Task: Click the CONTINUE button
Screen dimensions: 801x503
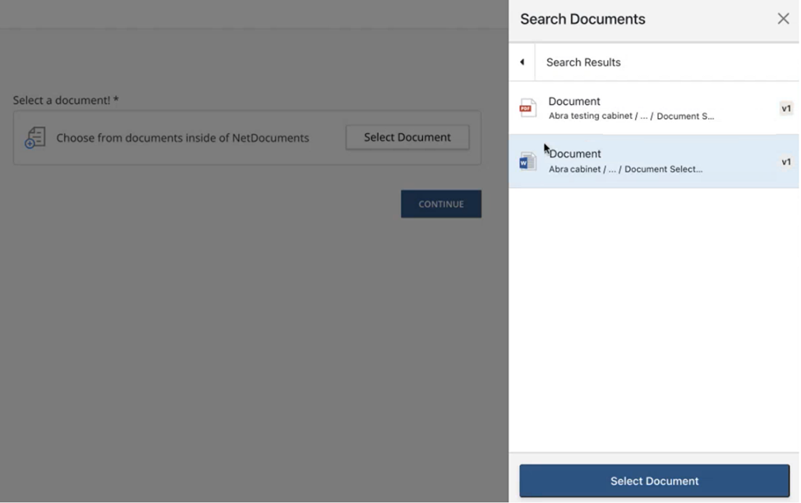Action: (441, 204)
